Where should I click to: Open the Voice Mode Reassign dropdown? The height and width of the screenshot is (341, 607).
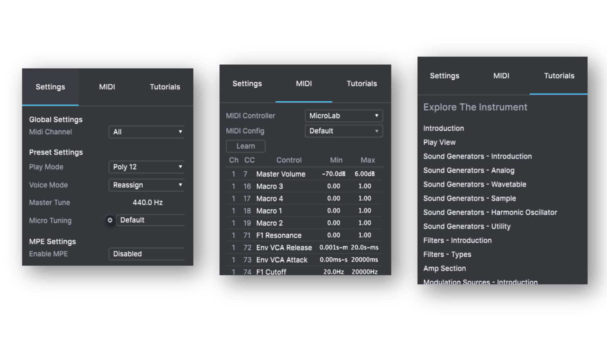pos(147,185)
